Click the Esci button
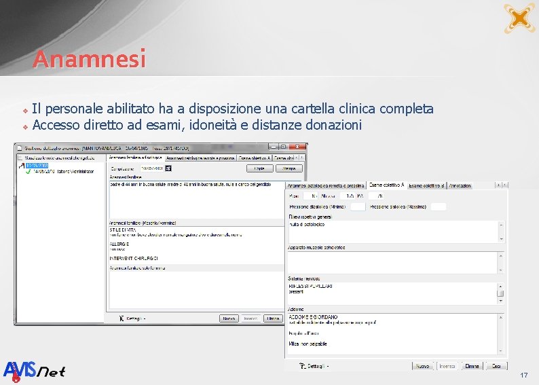Screen dimensions: 539x385 [x=496, y=366]
